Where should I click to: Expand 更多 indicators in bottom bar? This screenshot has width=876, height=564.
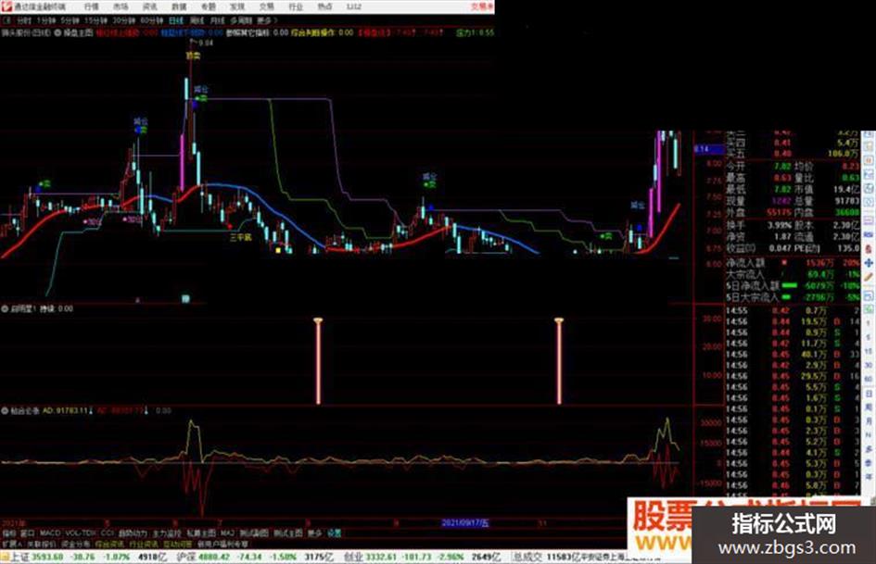click(x=314, y=533)
